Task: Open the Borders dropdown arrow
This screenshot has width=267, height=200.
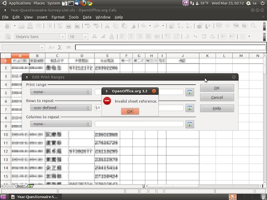Action: pyautogui.click(x=249, y=36)
